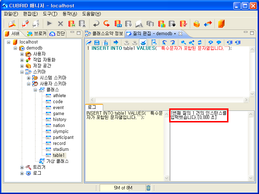
Task: Close the 질의 편집 - demodb tab
Action: point(180,34)
